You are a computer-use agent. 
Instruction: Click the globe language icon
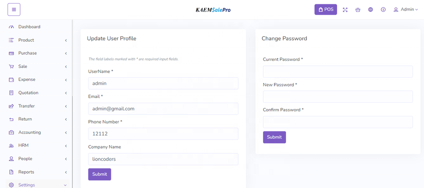tap(371, 10)
